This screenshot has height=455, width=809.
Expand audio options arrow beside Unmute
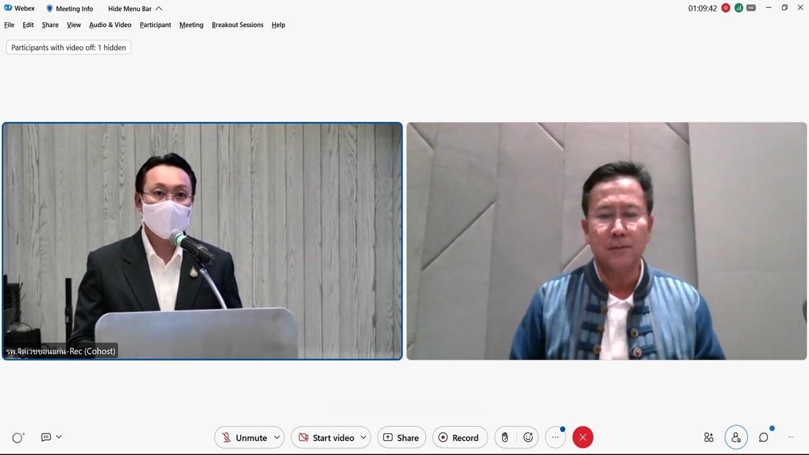click(x=277, y=437)
